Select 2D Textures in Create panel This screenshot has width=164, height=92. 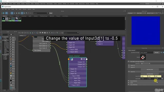point(6,45)
